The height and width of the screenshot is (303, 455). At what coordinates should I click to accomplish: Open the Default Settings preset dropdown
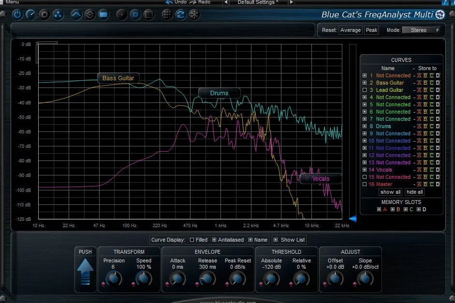click(x=257, y=2)
